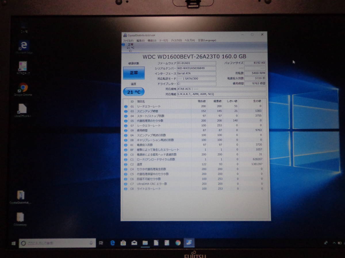Screen dimensions: 345x258
Task: Click the ロード/アンロードサイクル回数 row label
Action: (x=156, y=159)
